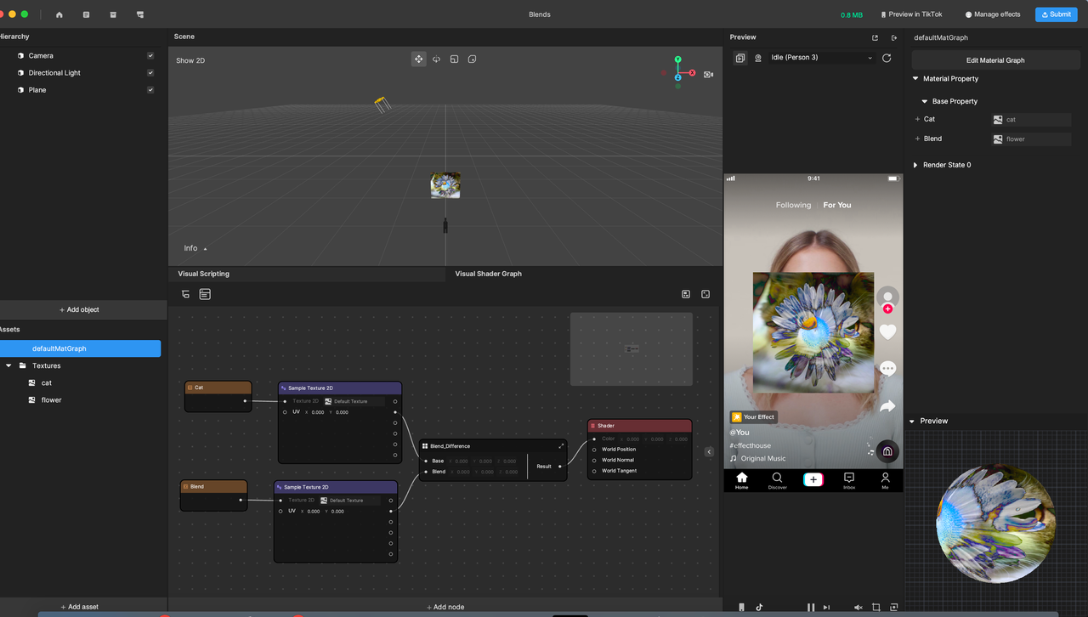Collapse the Base Property section
1088x617 pixels.
pos(925,101)
